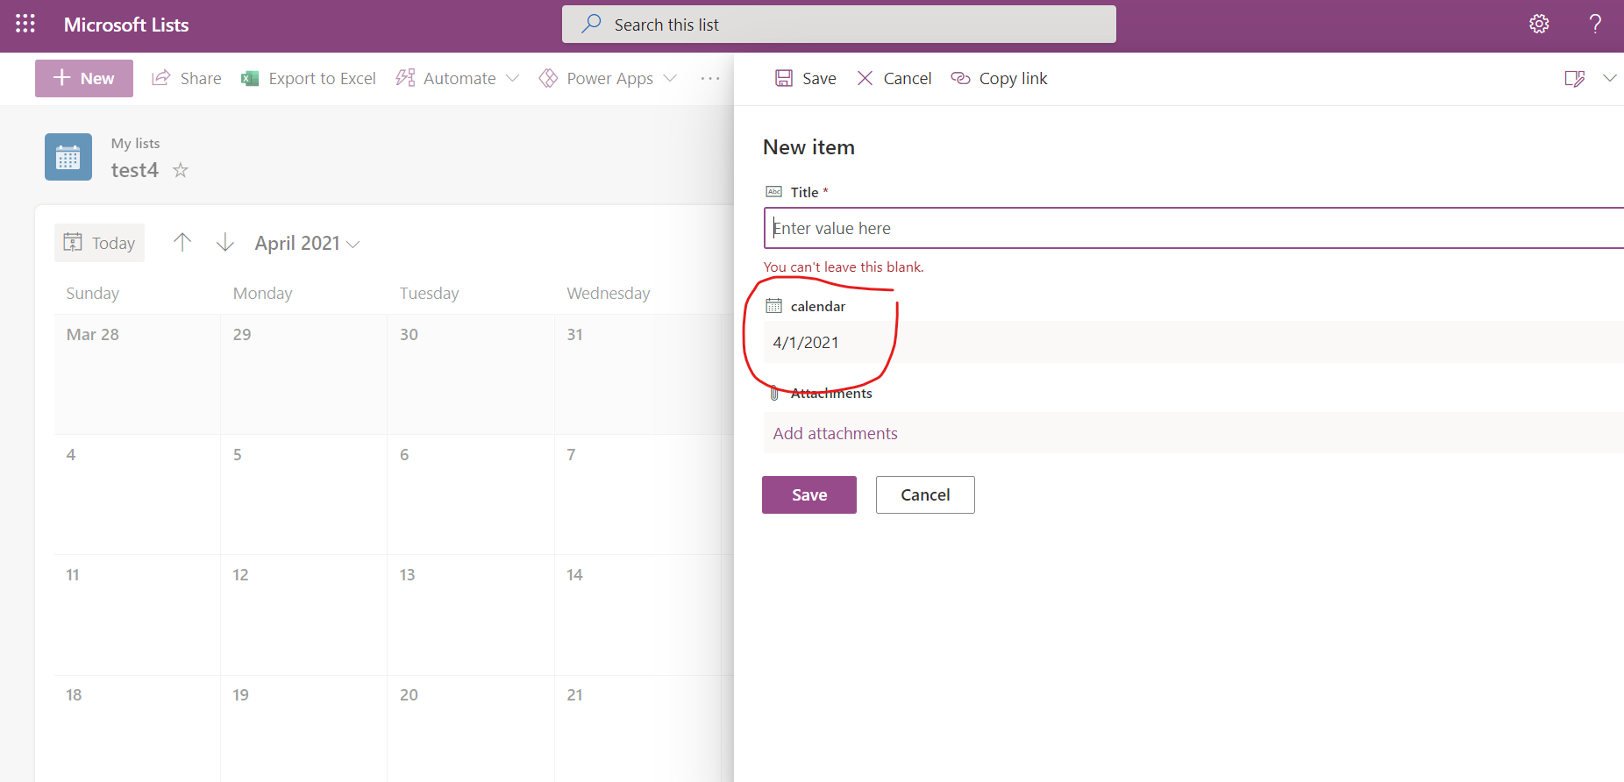Open the help question mark
This screenshot has width=1624, height=782.
tap(1595, 25)
